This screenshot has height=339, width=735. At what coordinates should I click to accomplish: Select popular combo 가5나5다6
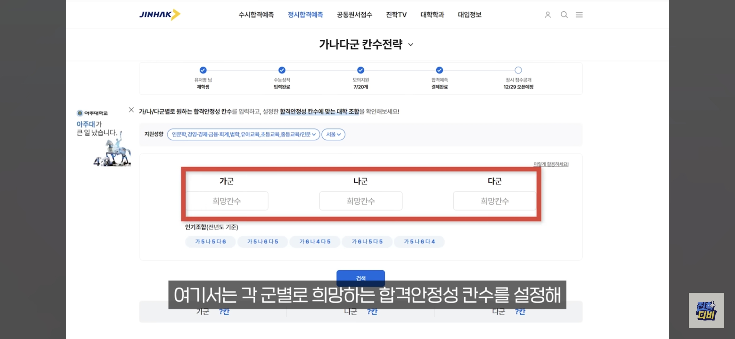[210, 242]
